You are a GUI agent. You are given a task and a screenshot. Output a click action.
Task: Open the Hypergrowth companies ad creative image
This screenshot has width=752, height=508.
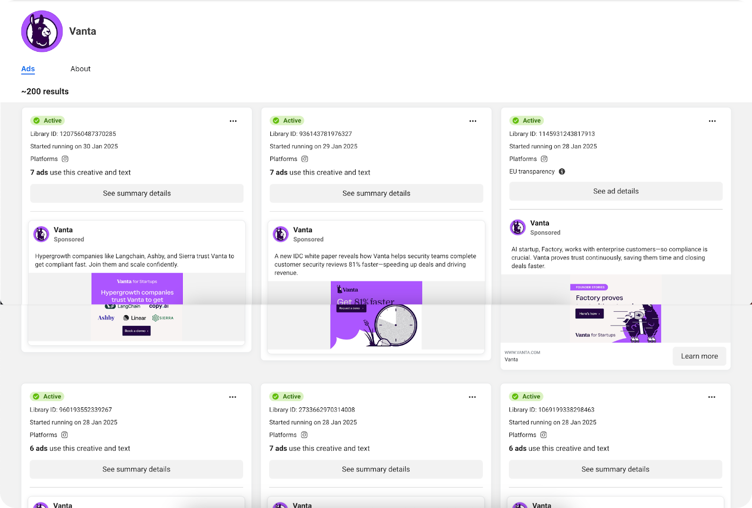[x=137, y=307]
